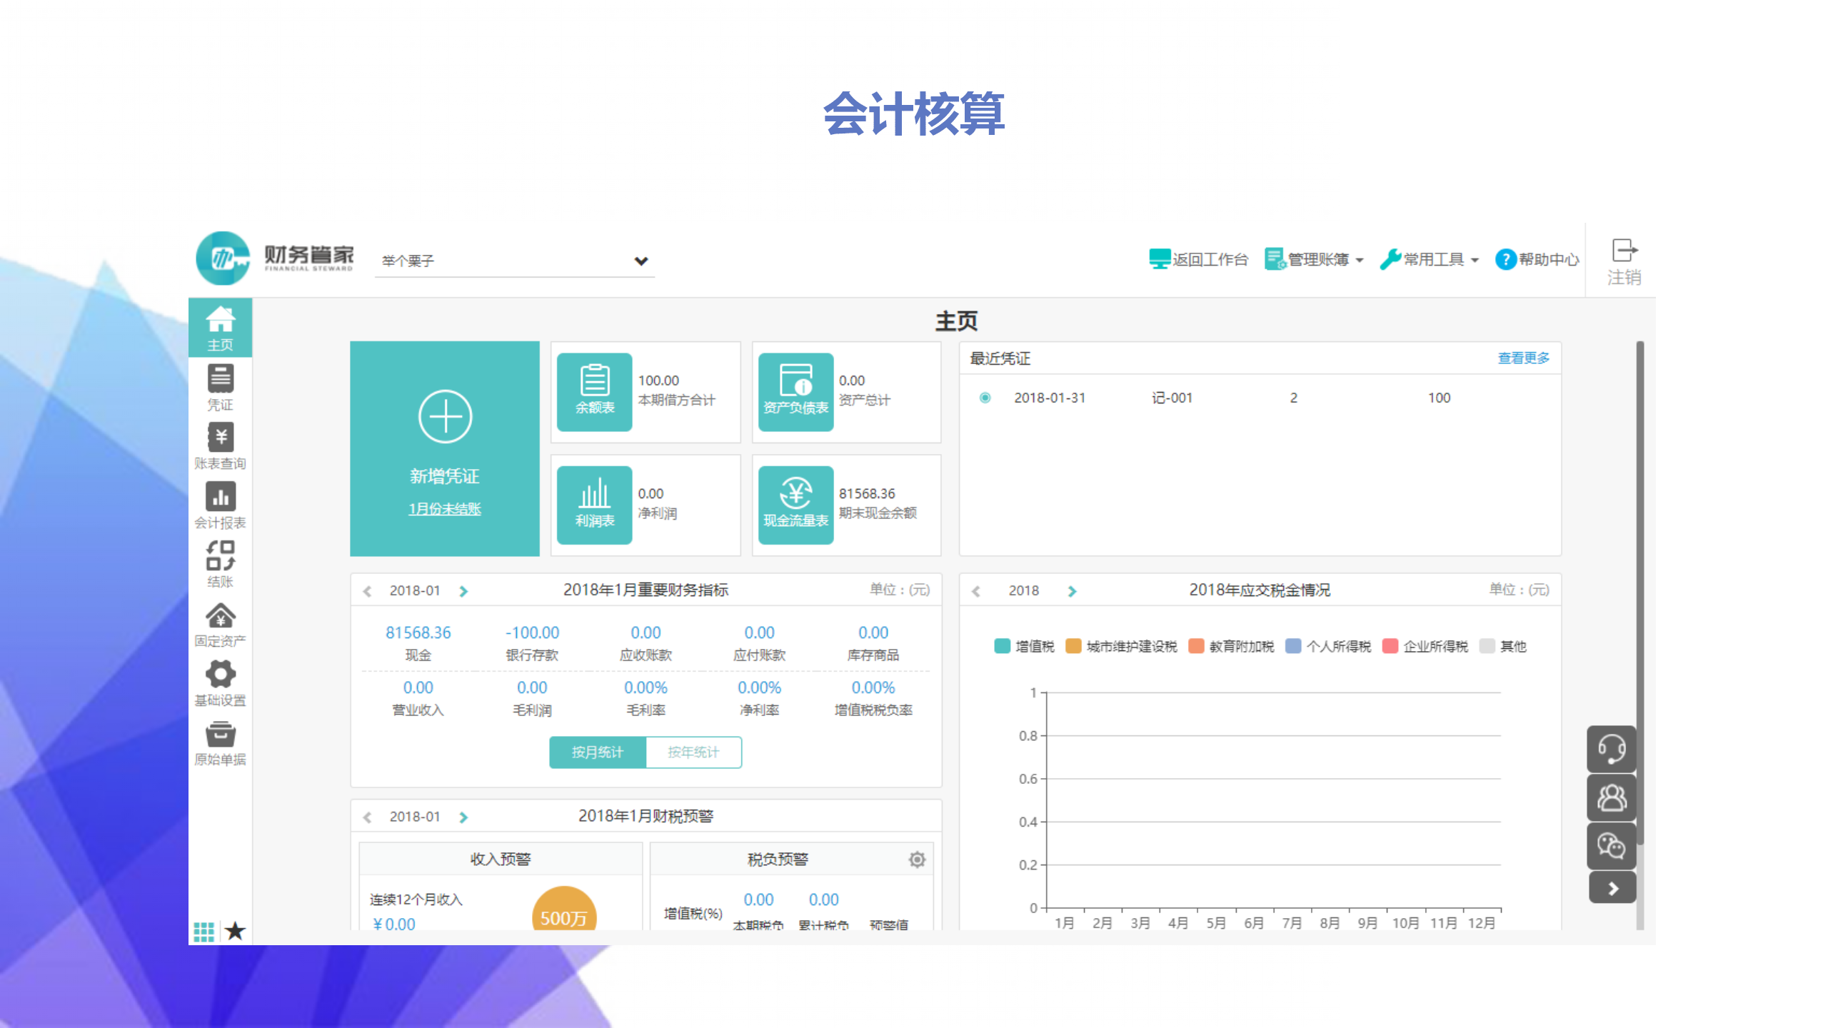1828x1028 pixels.
Task: Click the 收入预警 panel header
Action: [501, 859]
